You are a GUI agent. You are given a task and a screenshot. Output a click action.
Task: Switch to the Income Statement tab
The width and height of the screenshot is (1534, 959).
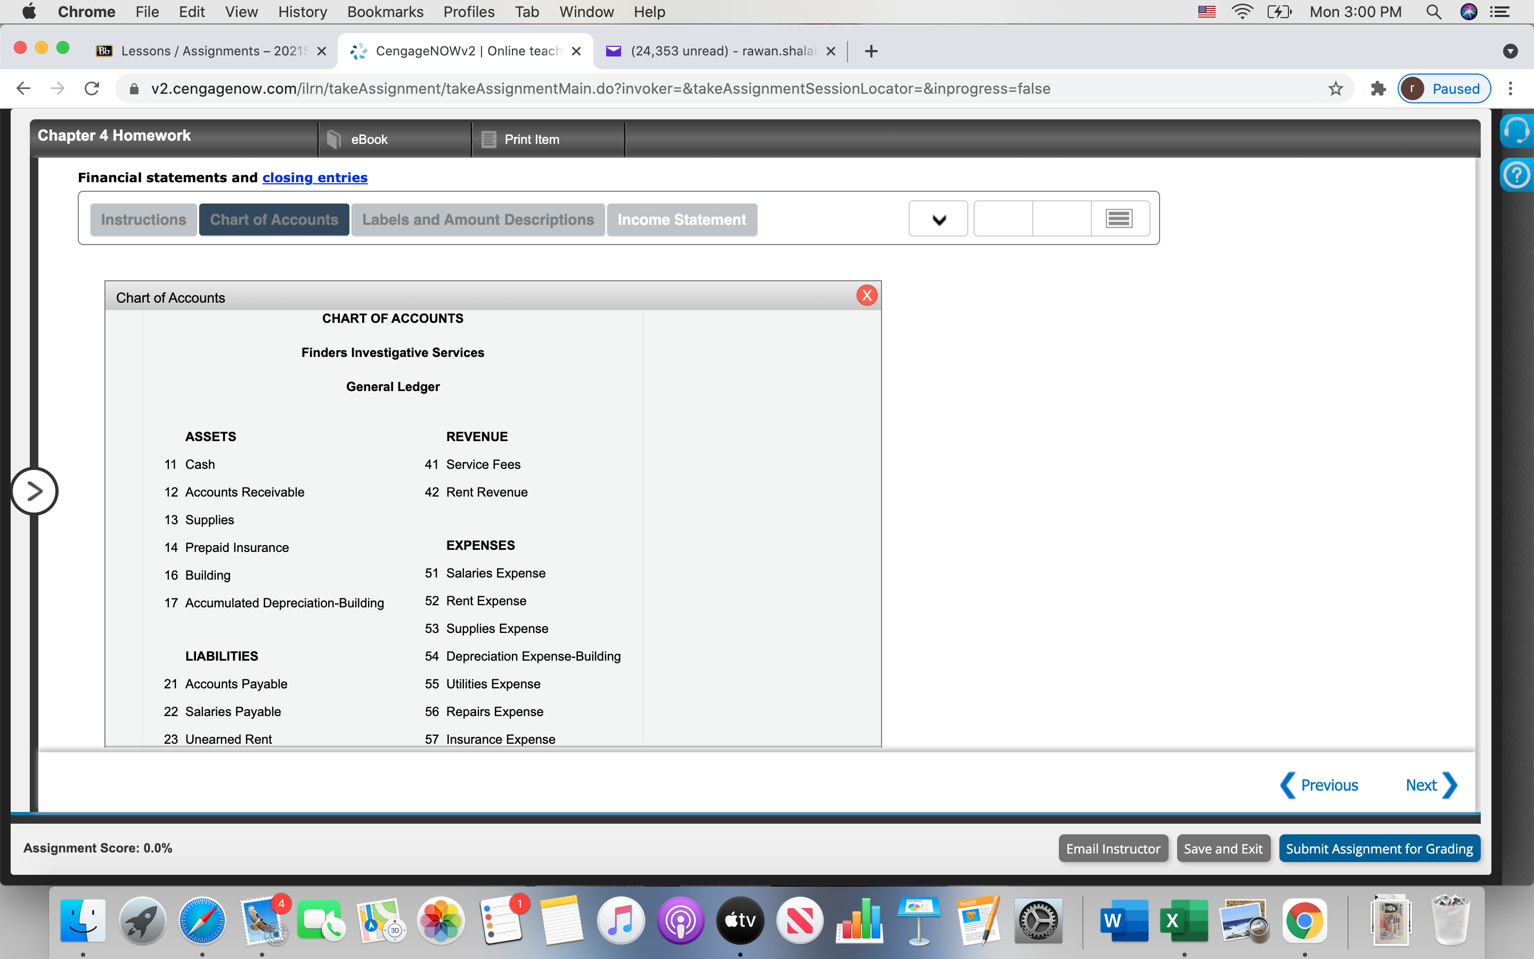point(681,220)
